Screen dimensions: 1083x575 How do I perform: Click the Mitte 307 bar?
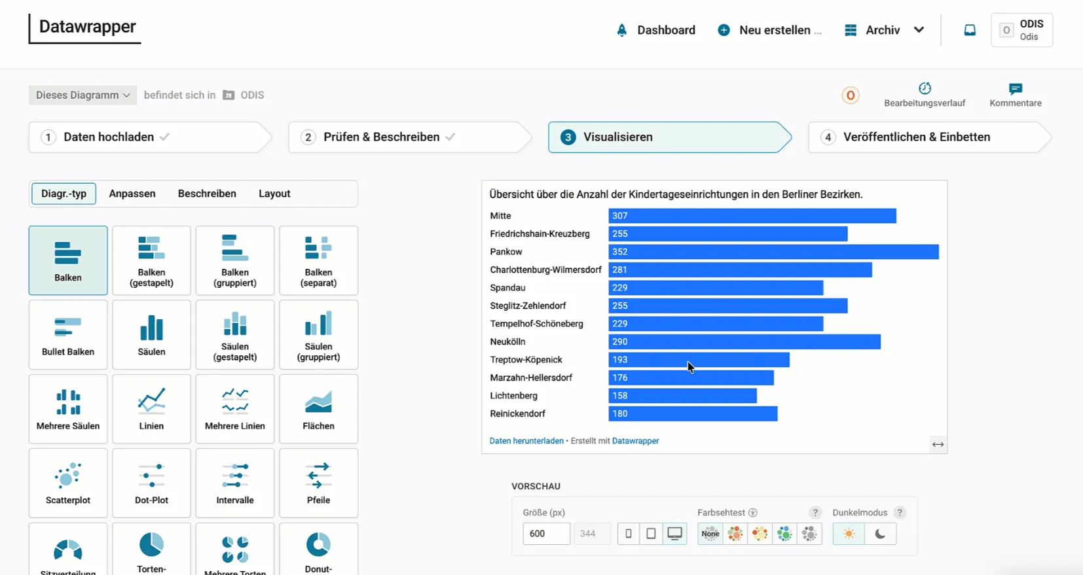pos(752,216)
